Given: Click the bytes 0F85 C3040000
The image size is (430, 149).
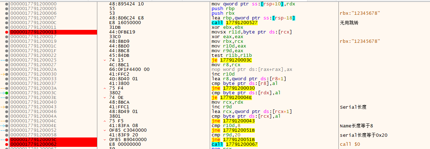Looking at the screenshot, I should [x=128, y=130].
